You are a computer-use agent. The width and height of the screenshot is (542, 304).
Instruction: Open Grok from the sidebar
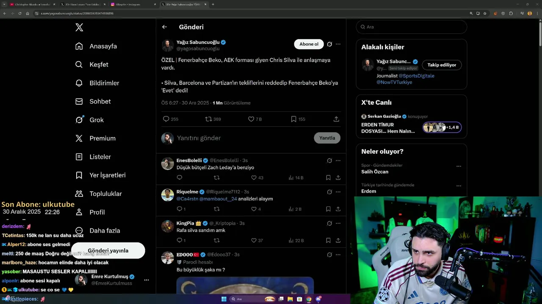click(x=89, y=120)
